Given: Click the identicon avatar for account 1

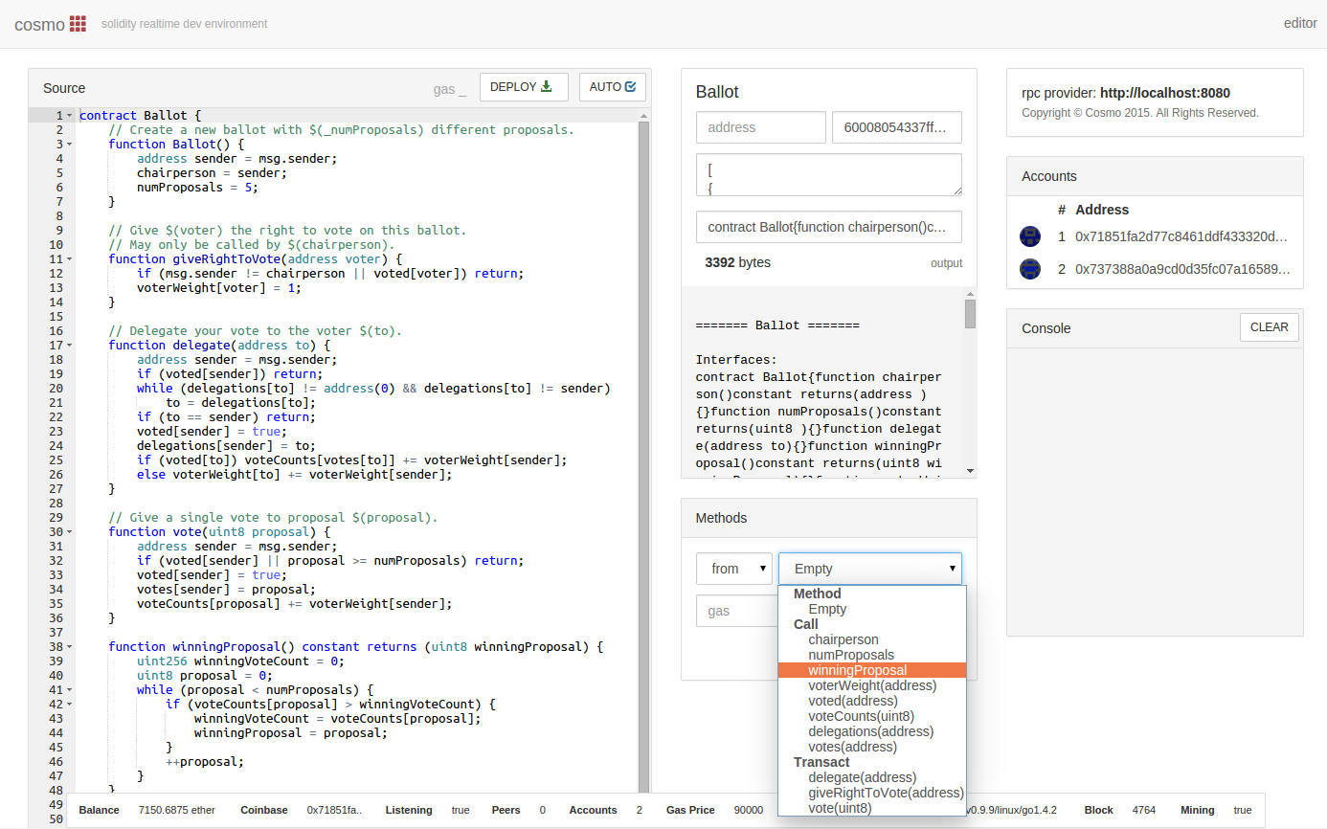Looking at the screenshot, I should click(x=1029, y=236).
